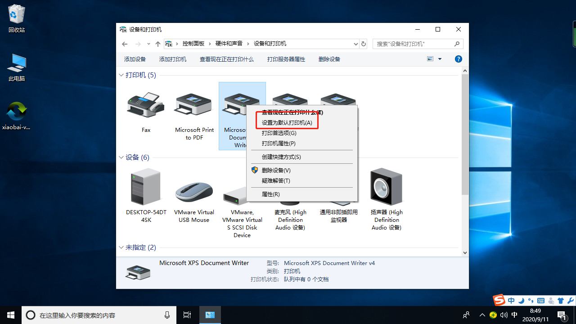Toggle Sogou Chinese/English mode 中 on IME bar
The width and height of the screenshot is (576, 324).
(x=511, y=301)
